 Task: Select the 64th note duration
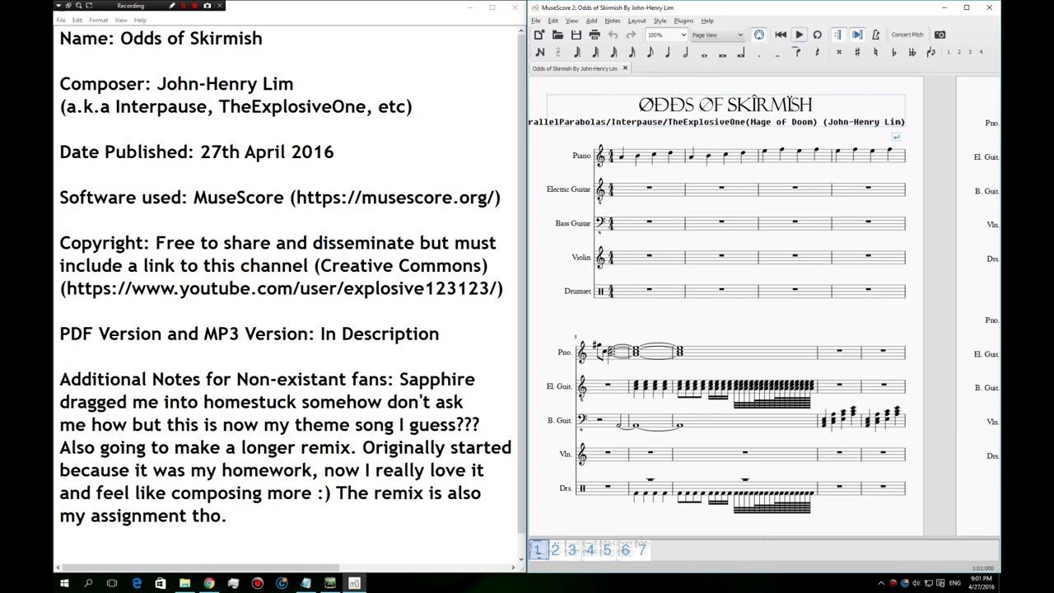coord(595,52)
